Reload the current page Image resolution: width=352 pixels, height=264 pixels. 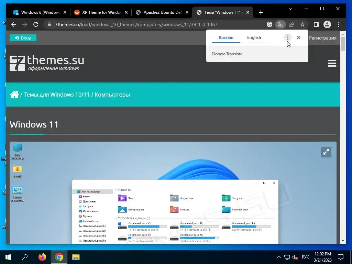36,24
